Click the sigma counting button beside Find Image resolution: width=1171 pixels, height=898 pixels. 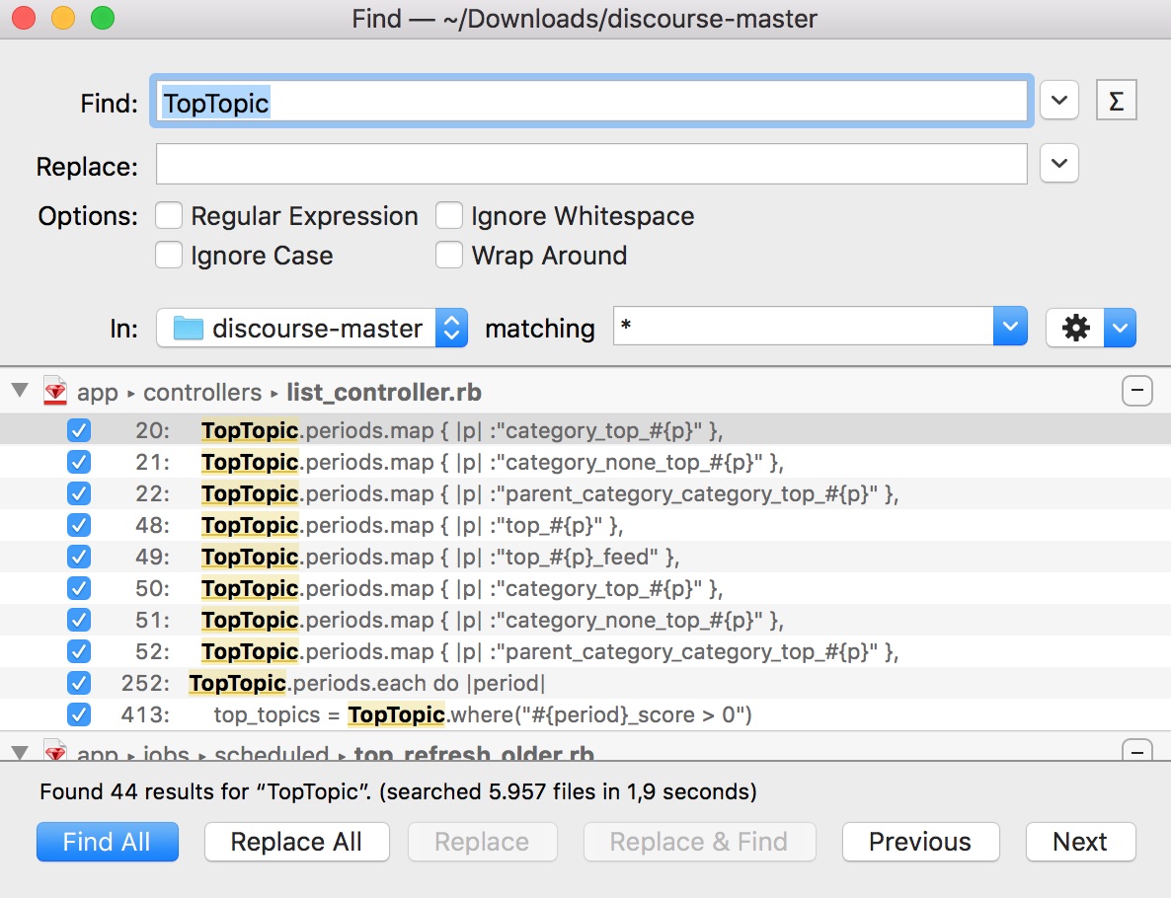[x=1116, y=101]
